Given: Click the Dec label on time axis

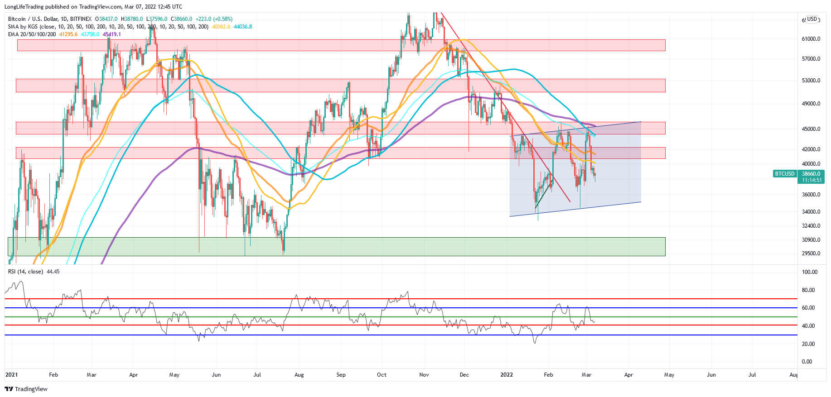Looking at the screenshot, I should (464, 375).
